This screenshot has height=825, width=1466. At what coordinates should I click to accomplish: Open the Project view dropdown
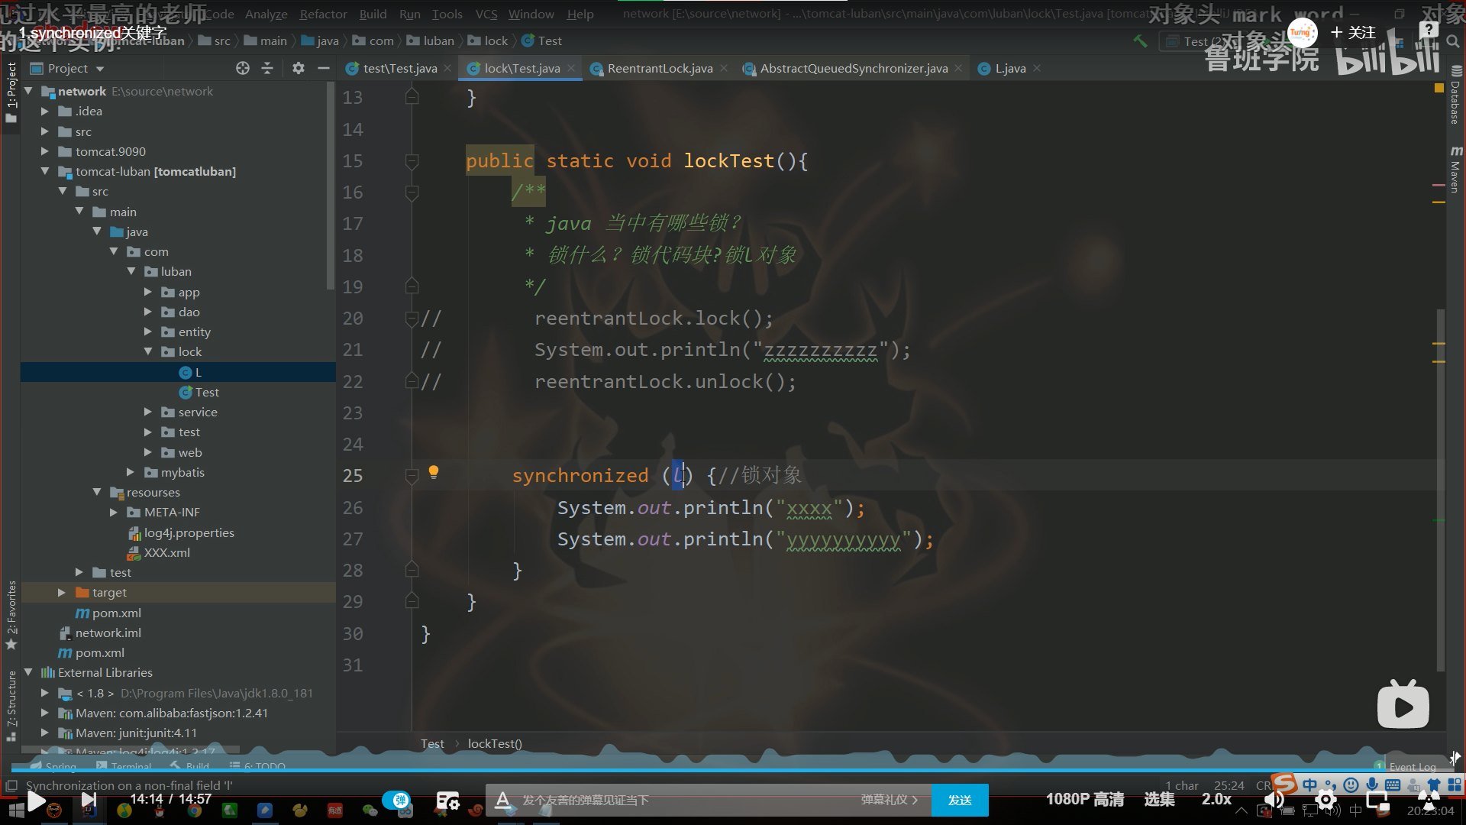point(100,69)
